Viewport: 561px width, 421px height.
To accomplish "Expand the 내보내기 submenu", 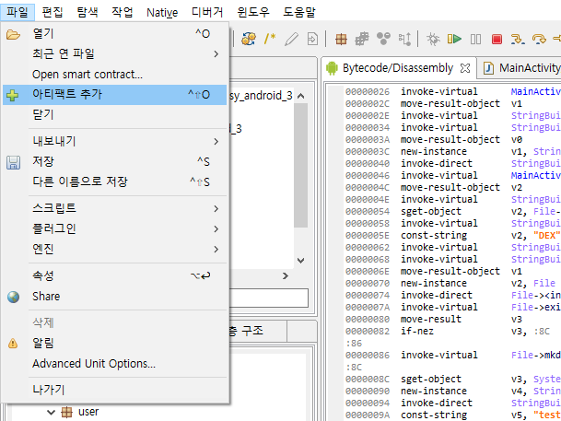I will (114, 141).
